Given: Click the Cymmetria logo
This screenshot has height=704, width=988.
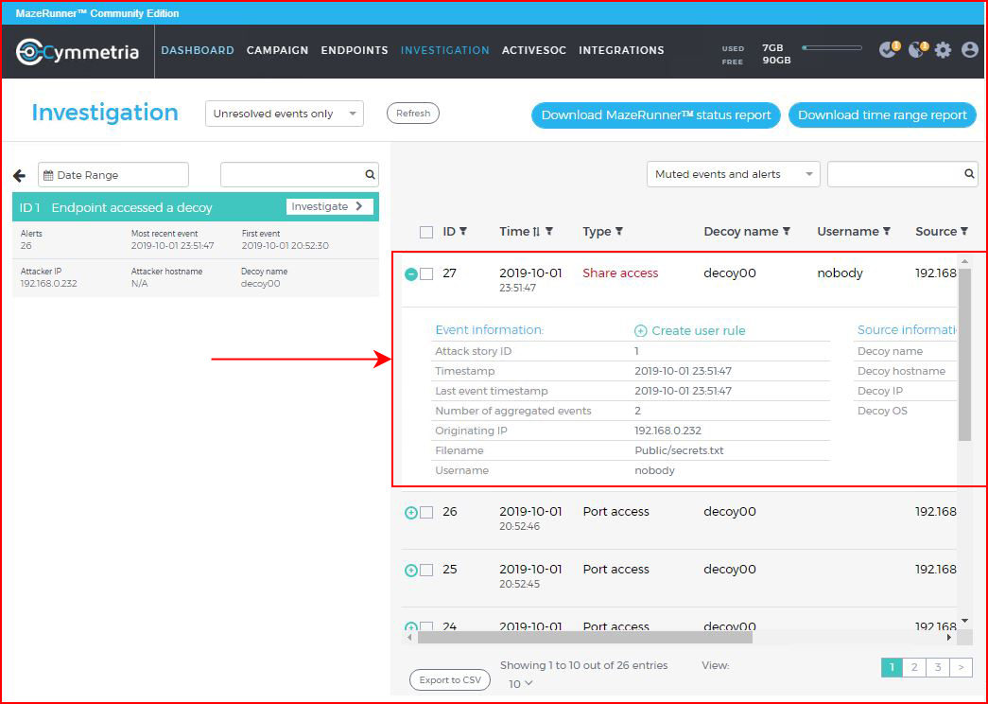Looking at the screenshot, I should click(x=78, y=52).
